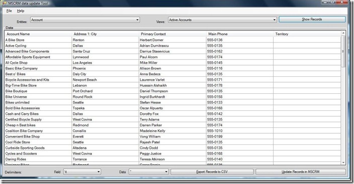The width and height of the screenshot is (354, 184).
Task: Open the Data delimiter dropdown
Action: [x=148, y=172]
